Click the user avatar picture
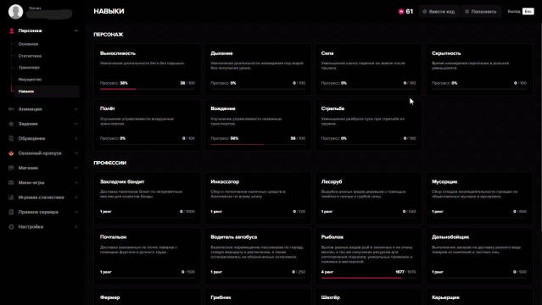542x305 pixels. (x=15, y=12)
